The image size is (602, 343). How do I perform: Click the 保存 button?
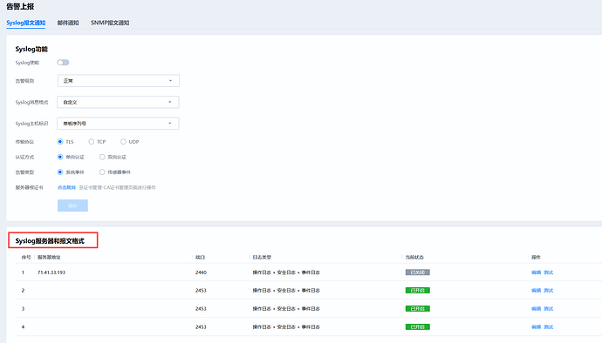tap(72, 205)
